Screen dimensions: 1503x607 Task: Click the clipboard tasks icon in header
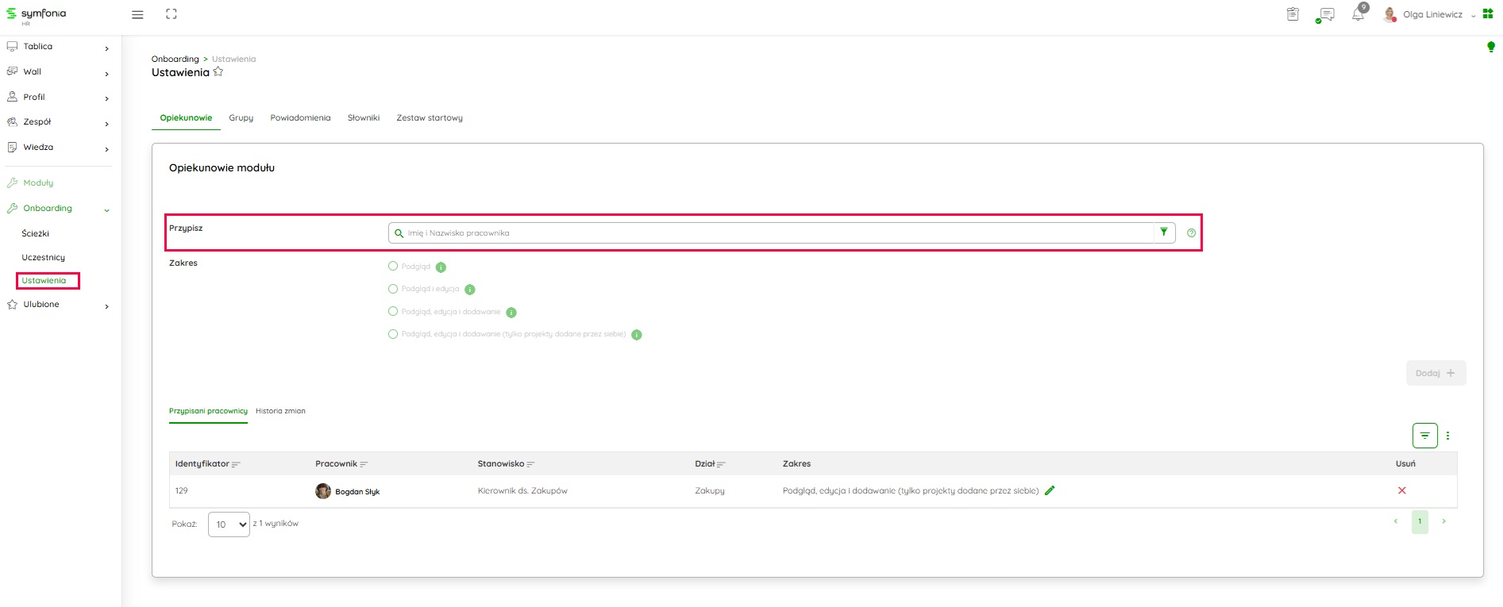[1293, 14]
